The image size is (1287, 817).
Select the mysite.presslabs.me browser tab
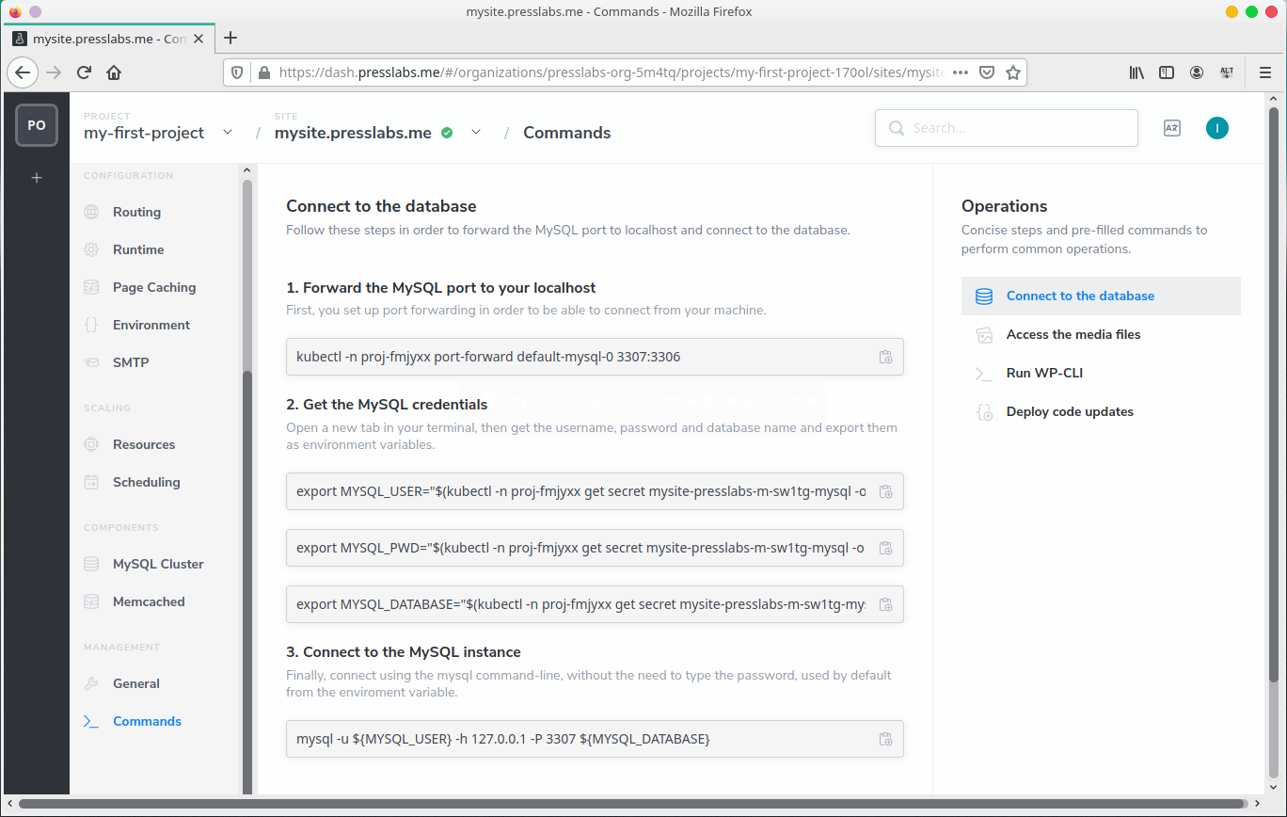pyautogui.click(x=110, y=39)
